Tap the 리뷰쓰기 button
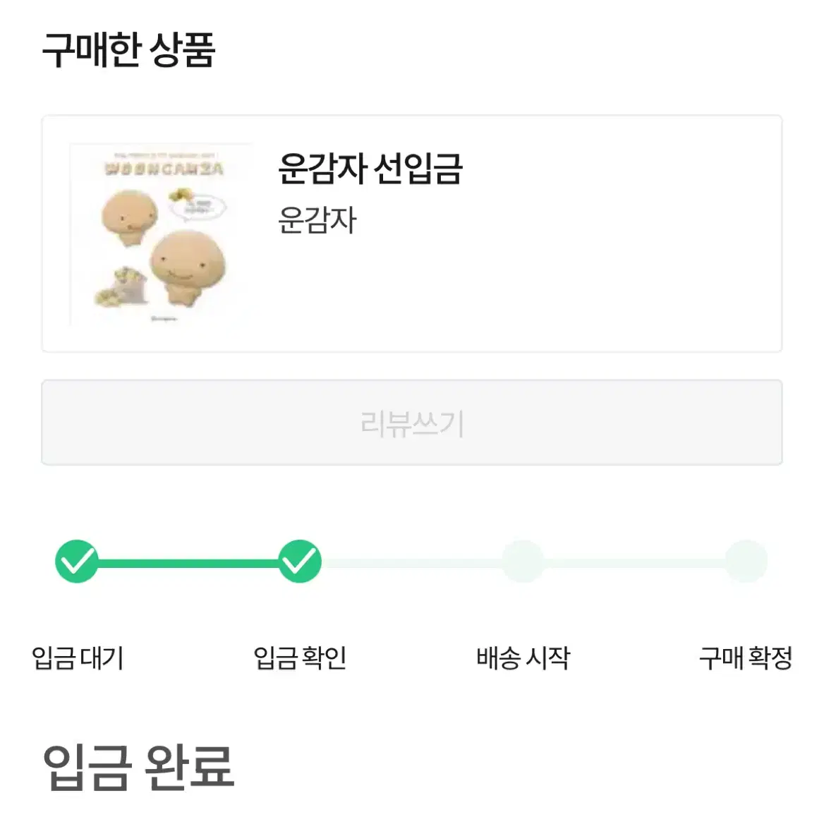Screen dimensions: 824x824 pyautogui.click(x=412, y=423)
